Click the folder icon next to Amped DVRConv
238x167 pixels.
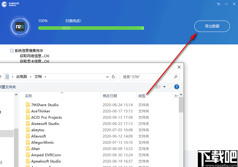pyautogui.click(x=28, y=155)
